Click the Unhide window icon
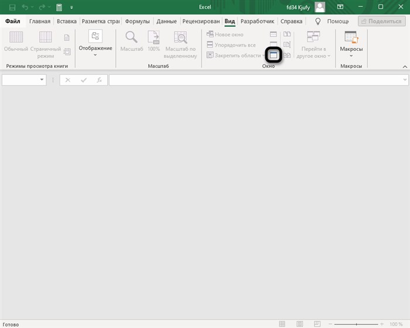This screenshot has height=328, width=410. click(274, 55)
